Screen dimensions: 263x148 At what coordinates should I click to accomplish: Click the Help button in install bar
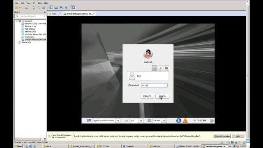[238, 136]
